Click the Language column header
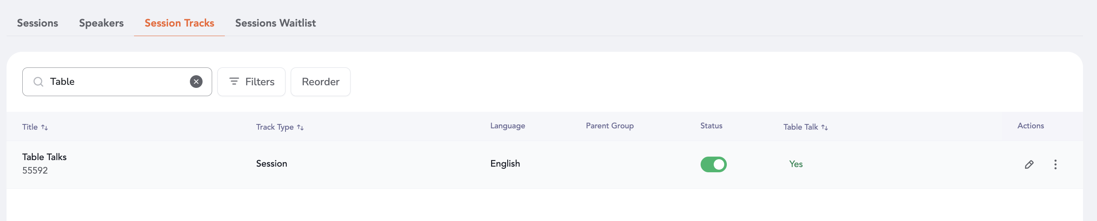This screenshot has height=221, width=1097. [x=507, y=126]
